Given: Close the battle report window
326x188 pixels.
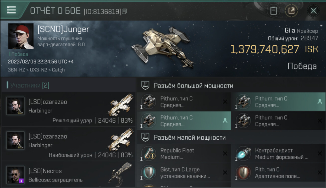Looking at the screenshot, I should pyautogui.click(x=313, y=11).
